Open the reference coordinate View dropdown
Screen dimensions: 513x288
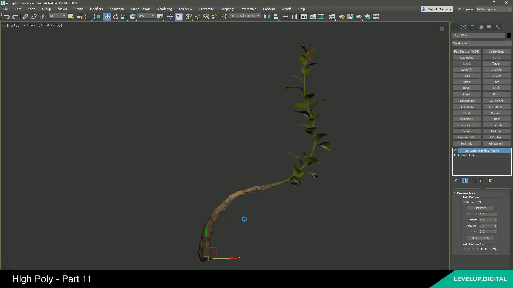coord(146,16)
